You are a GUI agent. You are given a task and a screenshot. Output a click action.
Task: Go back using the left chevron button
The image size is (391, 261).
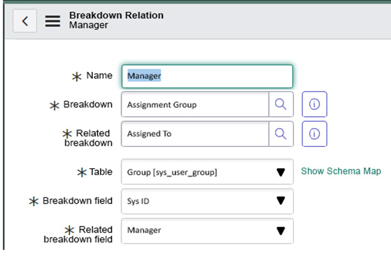[x=25, y=21]
